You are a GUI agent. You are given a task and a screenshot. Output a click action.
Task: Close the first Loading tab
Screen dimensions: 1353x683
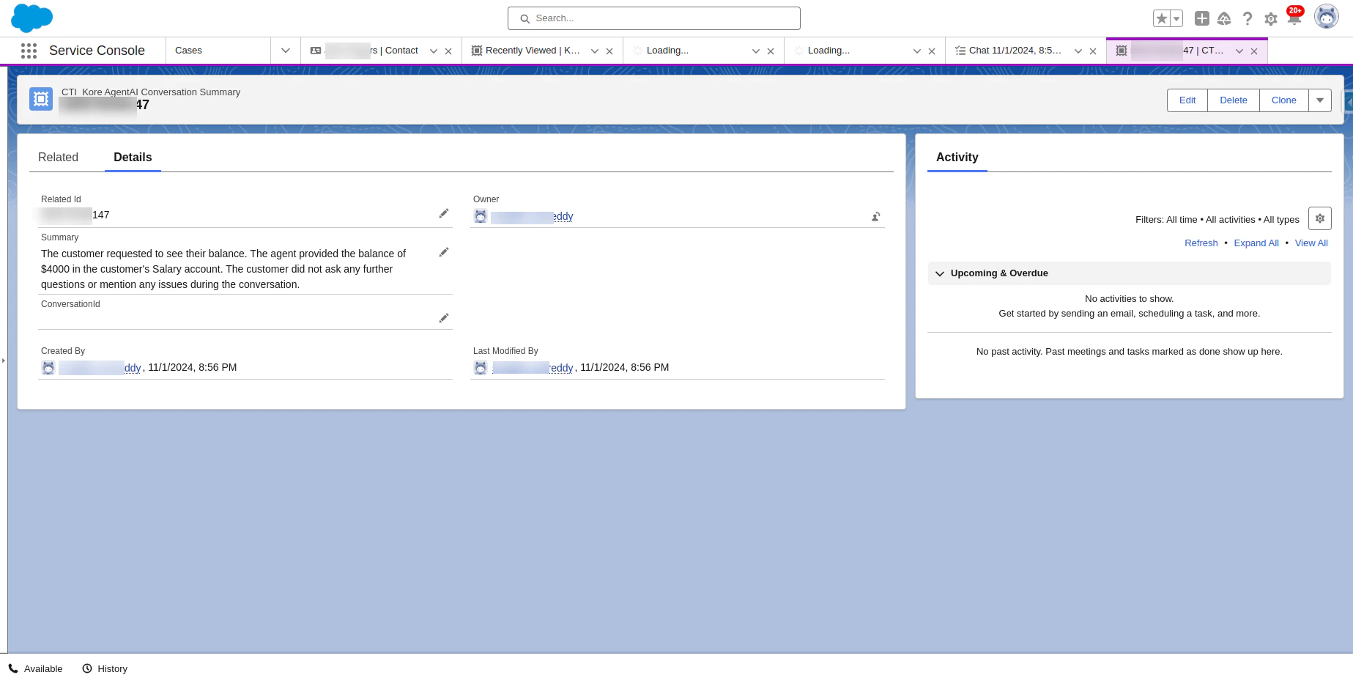pos(771,51)
